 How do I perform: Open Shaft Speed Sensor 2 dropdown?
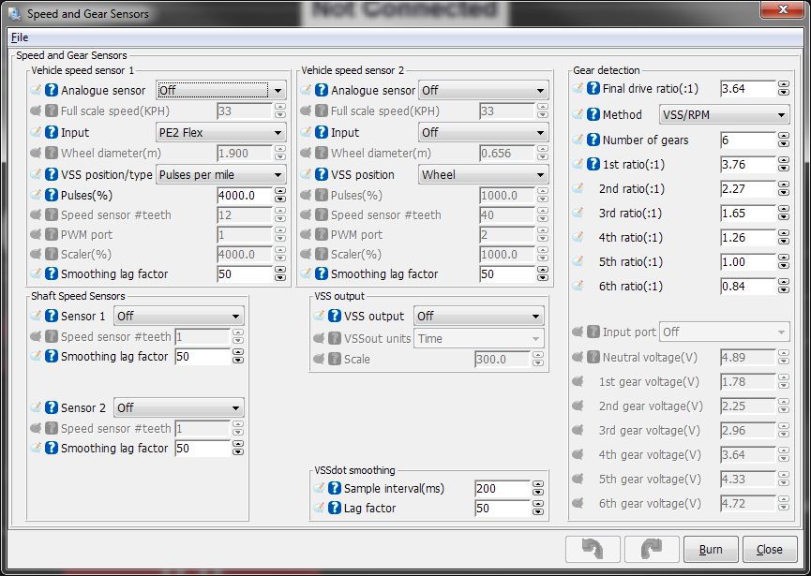click(179, 407)
